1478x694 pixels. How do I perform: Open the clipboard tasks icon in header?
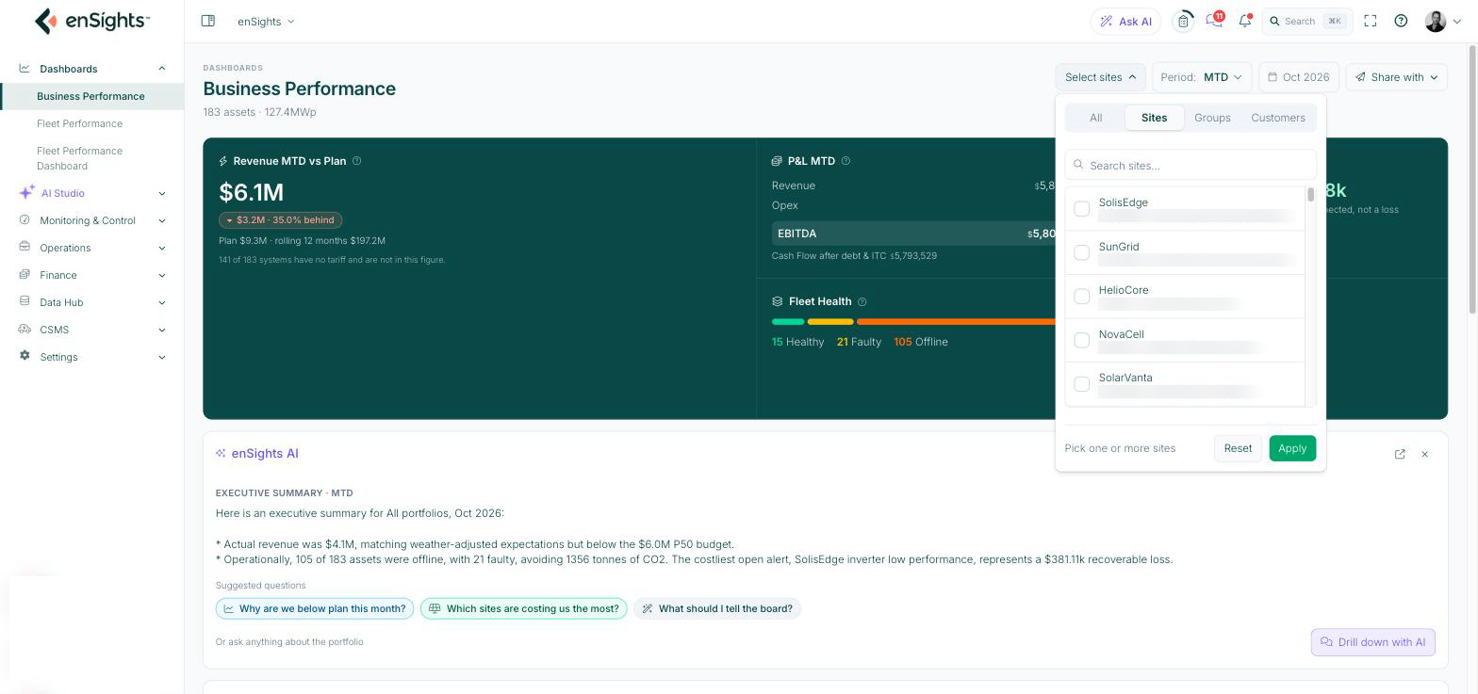point(1183,21)
